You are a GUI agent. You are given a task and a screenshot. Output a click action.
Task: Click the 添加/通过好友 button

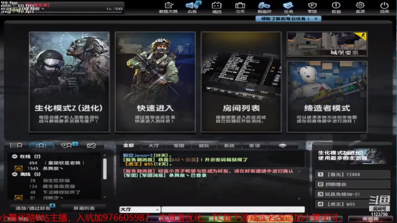coord(33,208)
